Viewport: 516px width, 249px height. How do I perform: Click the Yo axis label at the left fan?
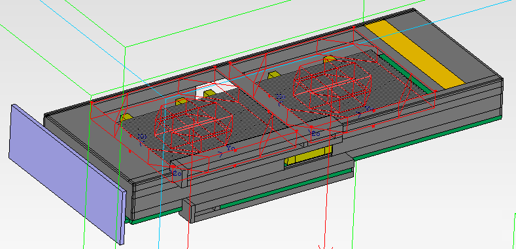click(231, 148)
